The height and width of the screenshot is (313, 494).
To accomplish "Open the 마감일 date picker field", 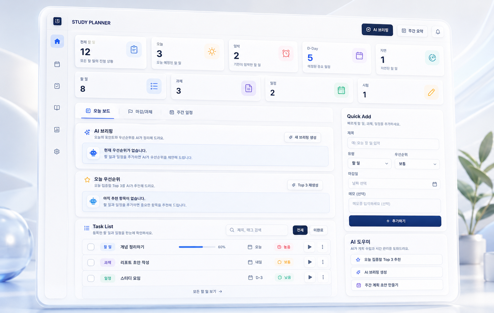I will point(394,184).
